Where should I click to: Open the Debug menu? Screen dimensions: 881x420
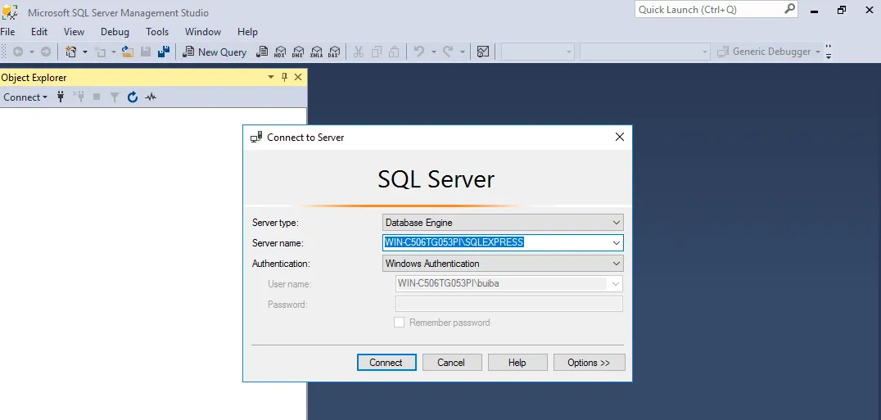(115, 32)
